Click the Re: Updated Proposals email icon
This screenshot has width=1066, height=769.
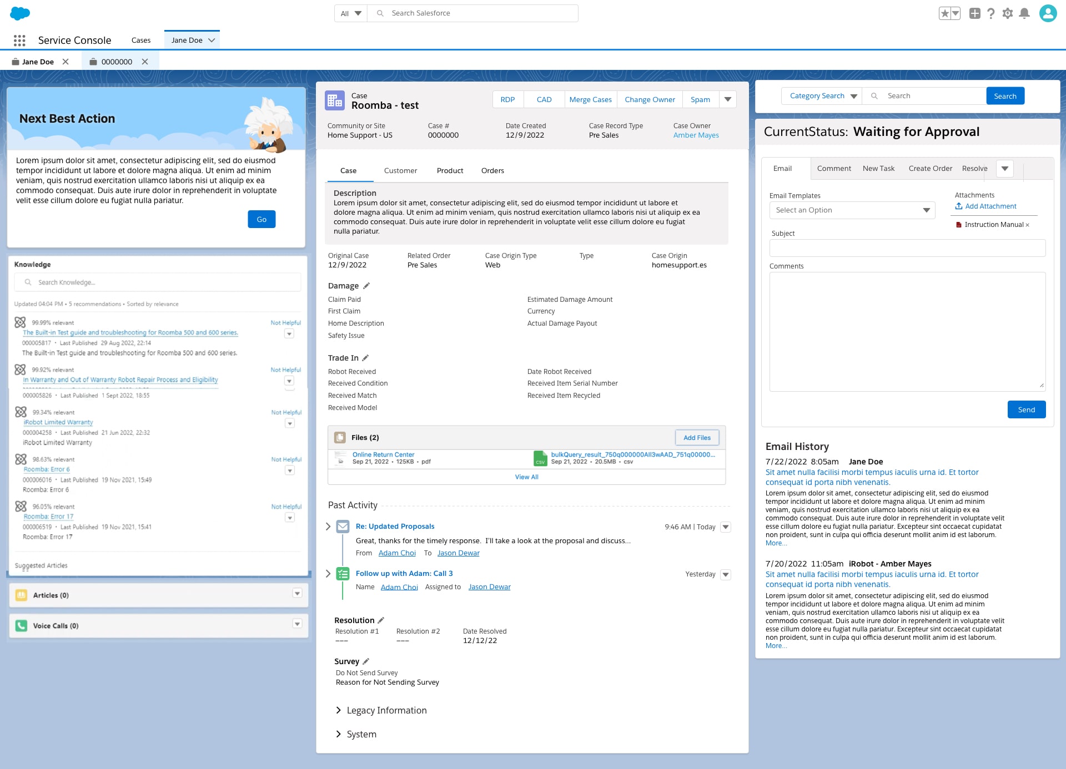tap(343, 527)
